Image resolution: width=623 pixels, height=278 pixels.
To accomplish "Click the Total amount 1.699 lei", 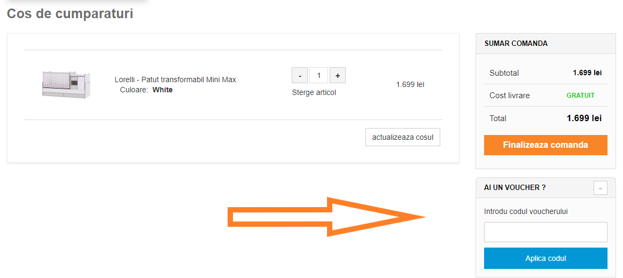I will 583,118.
